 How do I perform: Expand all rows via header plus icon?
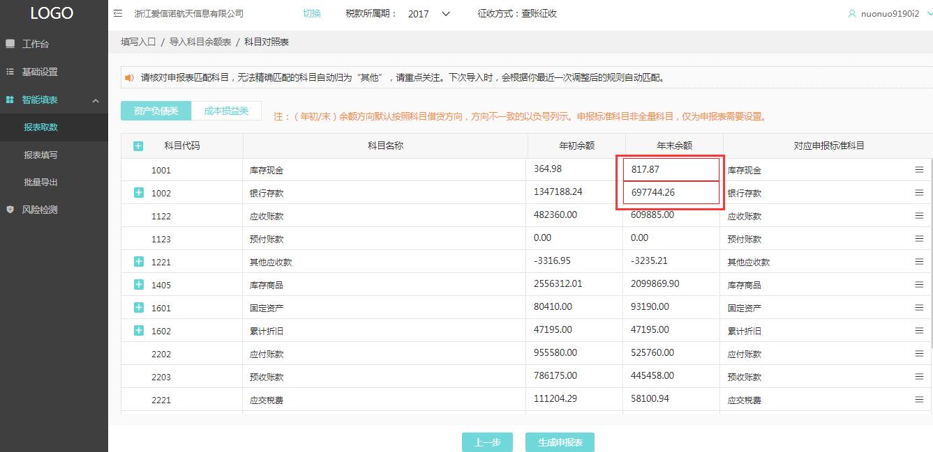click(138, 146)
